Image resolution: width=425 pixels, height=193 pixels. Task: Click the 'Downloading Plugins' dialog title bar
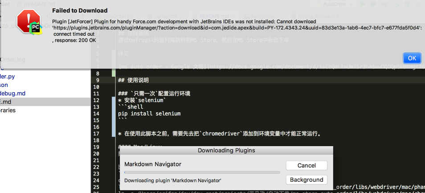(x=226, y=150)
